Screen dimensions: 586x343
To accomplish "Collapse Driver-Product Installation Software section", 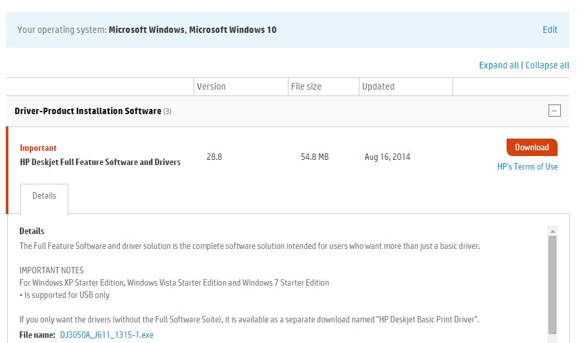I will pos(554,111).
